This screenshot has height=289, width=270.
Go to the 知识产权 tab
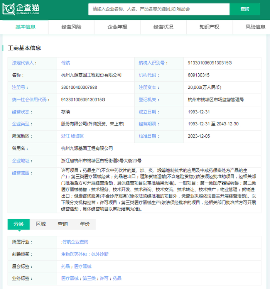tap(209, 27)
